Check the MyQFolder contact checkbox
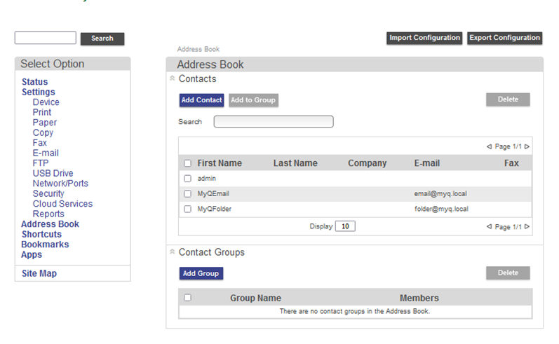 pos(187,209)
